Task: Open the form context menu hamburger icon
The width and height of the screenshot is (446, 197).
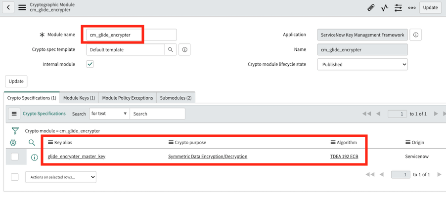Action: (x=22, y=8)
